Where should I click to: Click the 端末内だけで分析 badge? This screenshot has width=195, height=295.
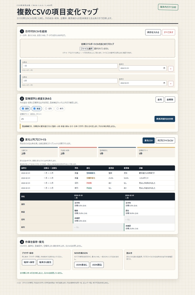[168, 7]
